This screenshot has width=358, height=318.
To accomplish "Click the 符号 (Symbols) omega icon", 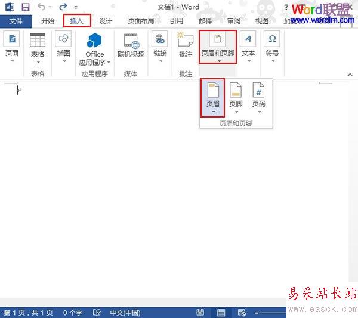I will (x=272, y=39).
